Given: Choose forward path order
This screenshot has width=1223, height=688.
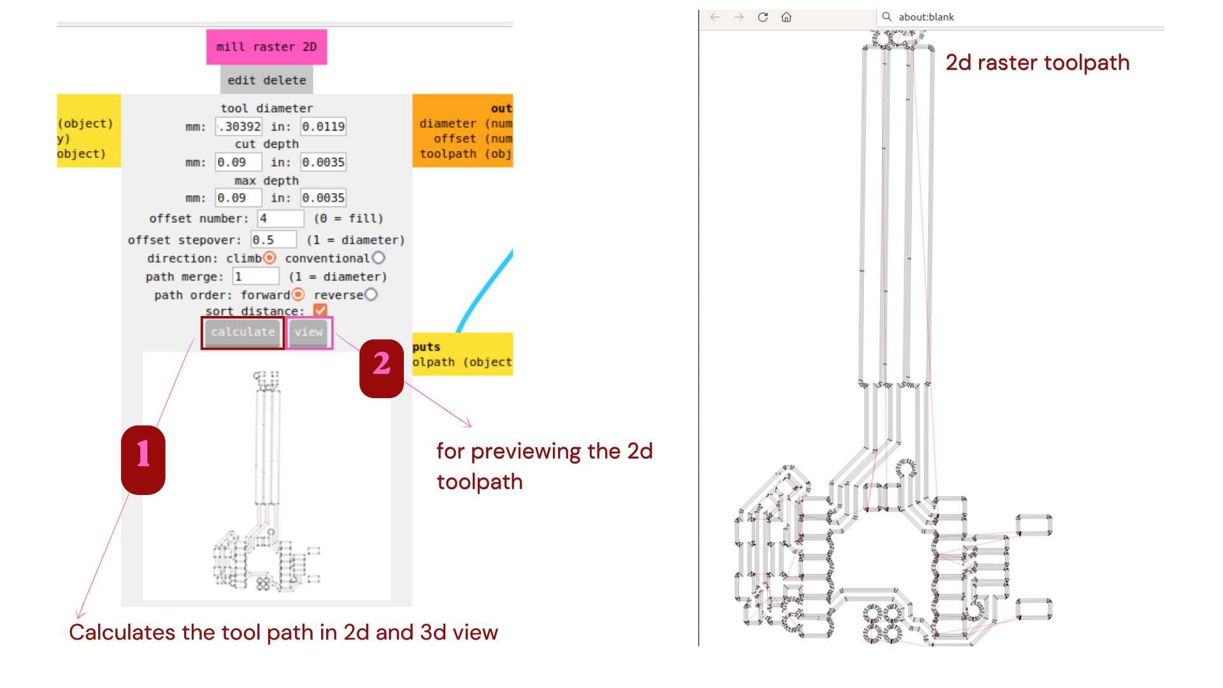Looking at the screenshot, I should (298, 295).
